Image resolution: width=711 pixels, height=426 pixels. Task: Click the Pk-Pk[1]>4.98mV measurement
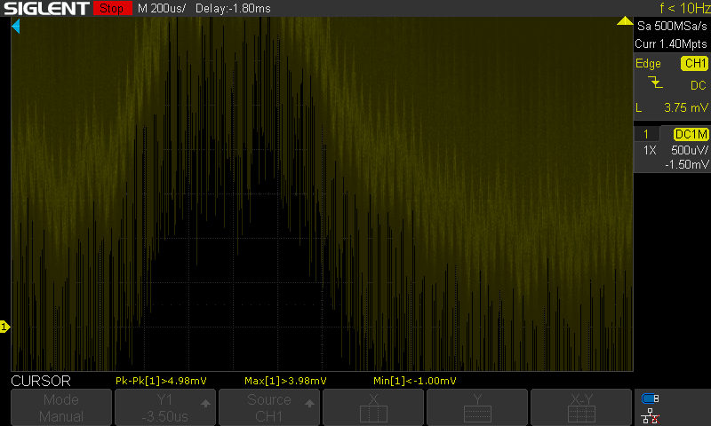coord(161,381)
